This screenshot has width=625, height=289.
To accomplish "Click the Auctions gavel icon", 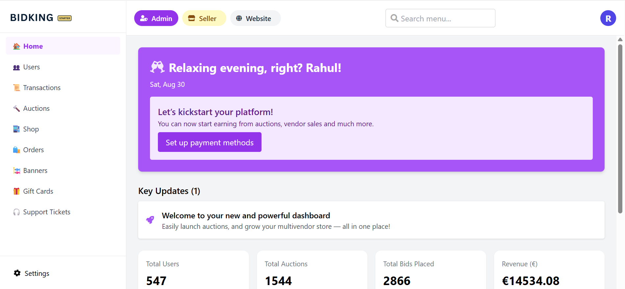I will [x=16, y=108].
